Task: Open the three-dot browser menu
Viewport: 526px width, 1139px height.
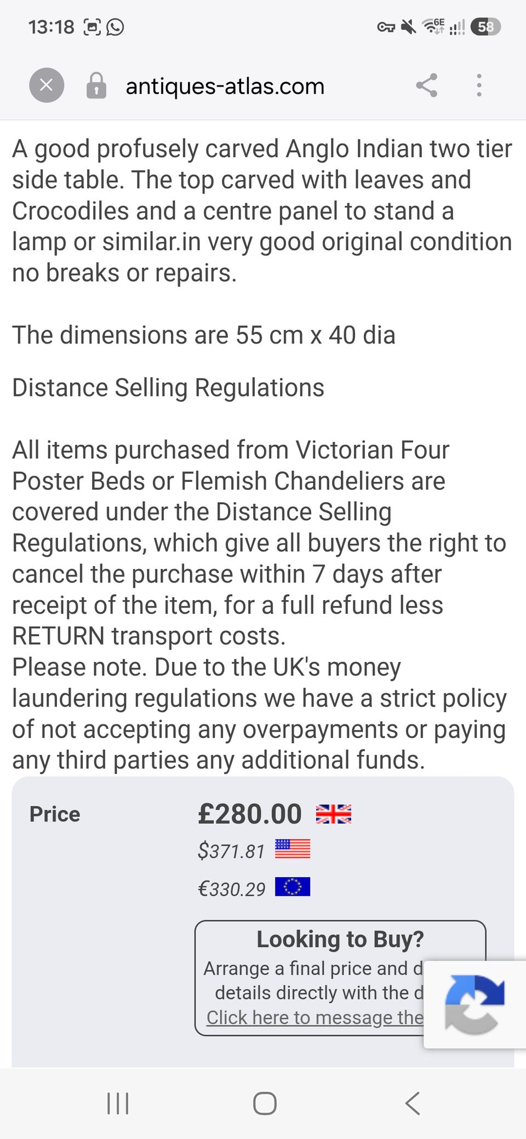Action: 479,85
